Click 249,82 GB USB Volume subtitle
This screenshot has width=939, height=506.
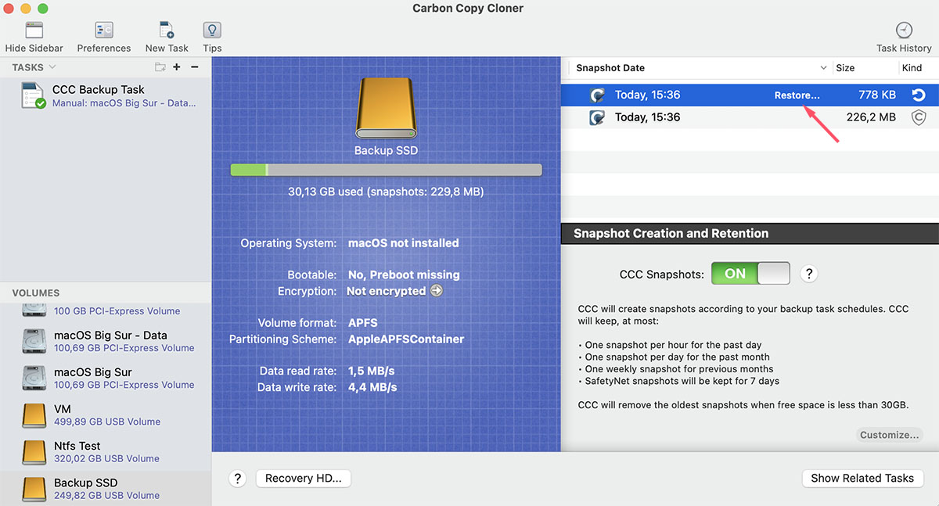pyautogui.click(x=106, y=495)
